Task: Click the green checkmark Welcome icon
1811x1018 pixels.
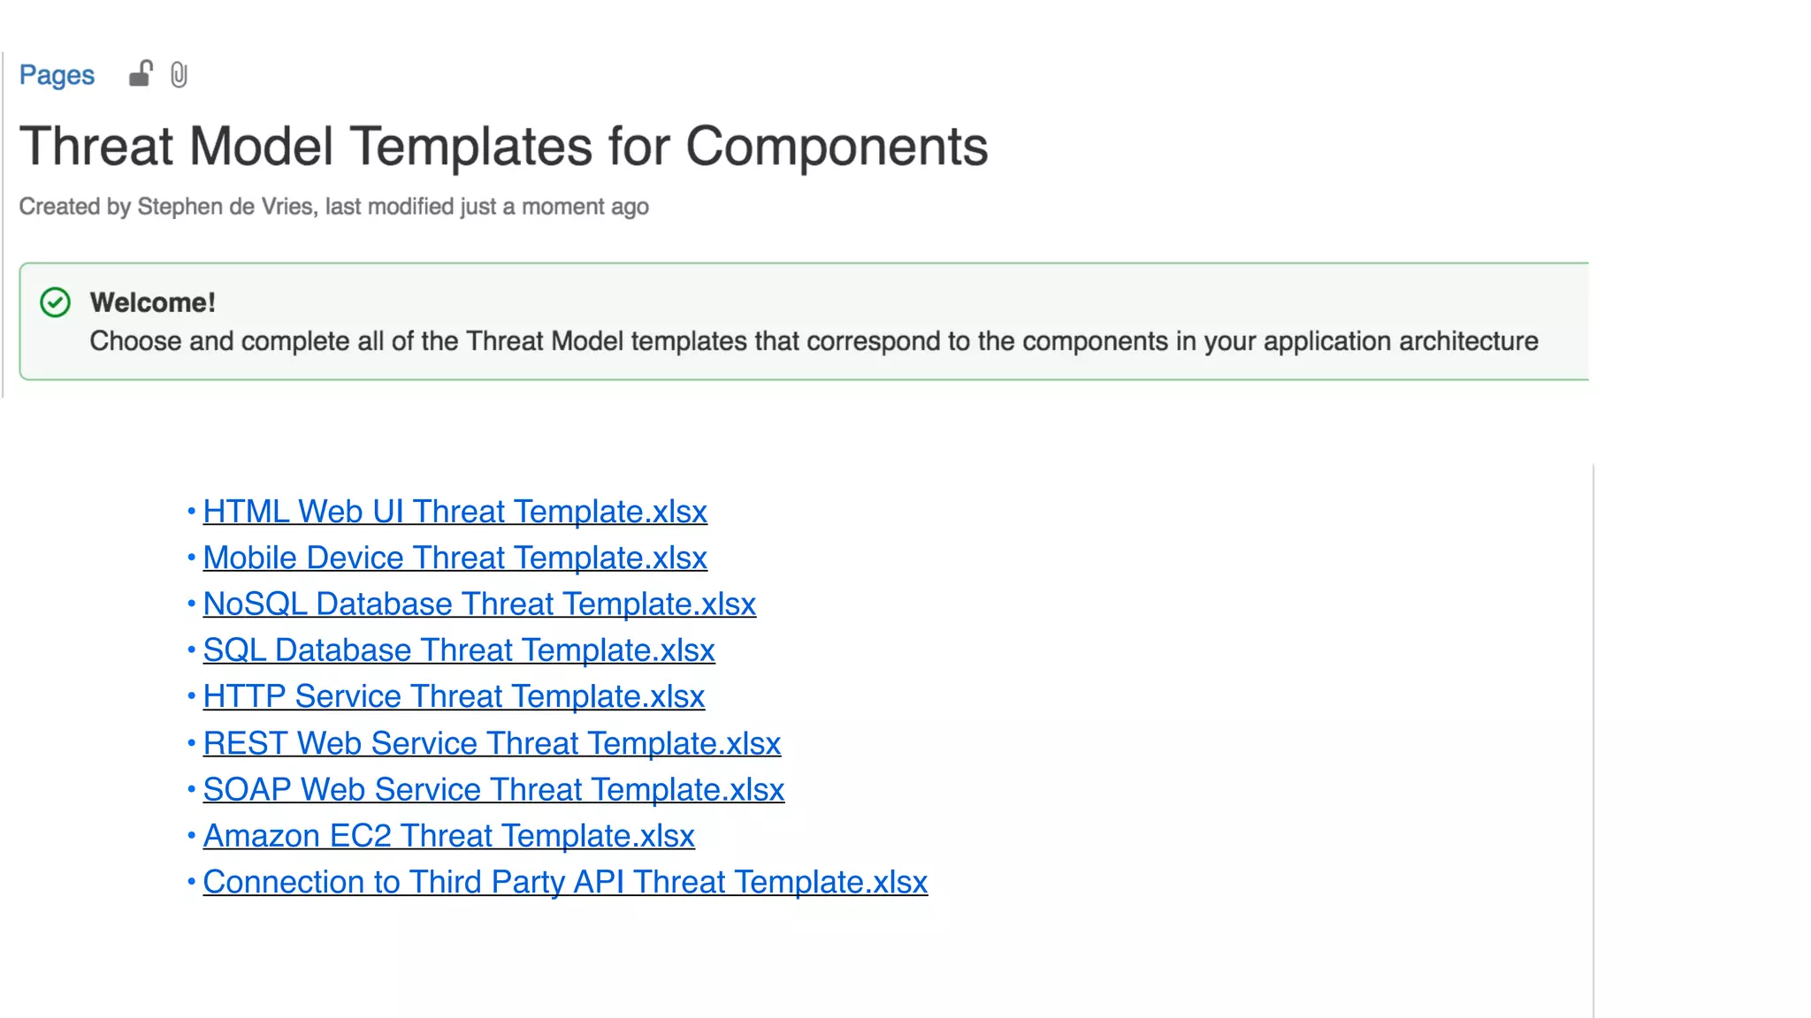Action: [x=55, y=302]
